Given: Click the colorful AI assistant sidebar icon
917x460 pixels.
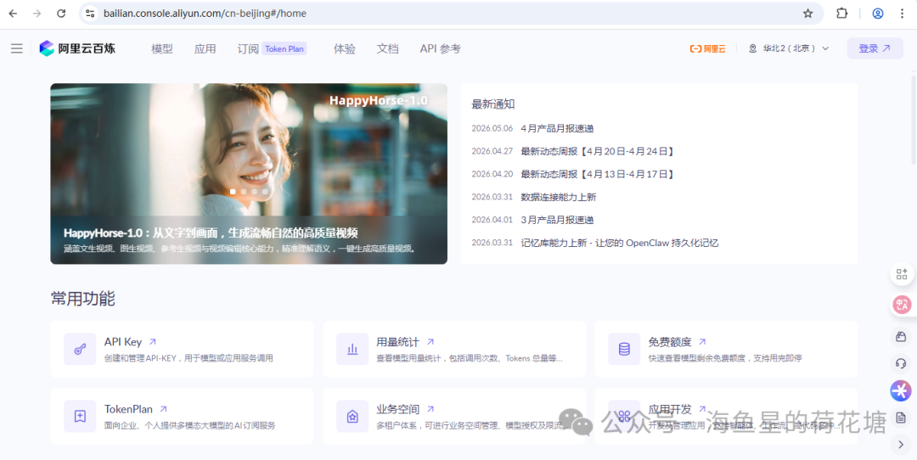Looking at the screenshot, I should coord(901,390).
